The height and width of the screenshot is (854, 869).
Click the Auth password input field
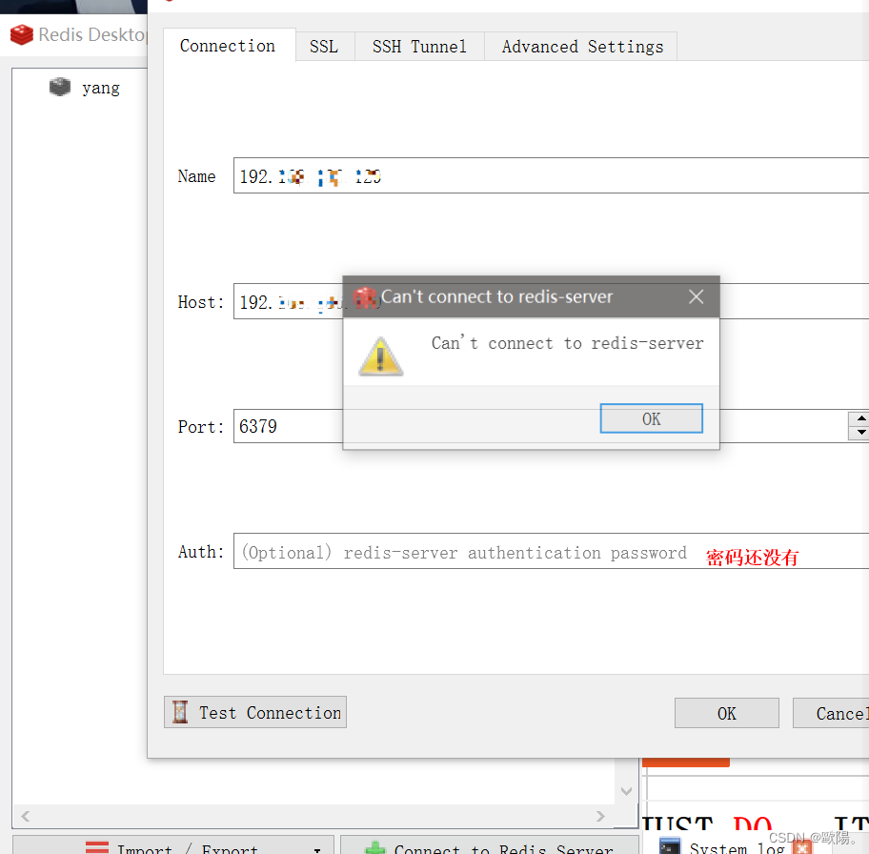476,552
